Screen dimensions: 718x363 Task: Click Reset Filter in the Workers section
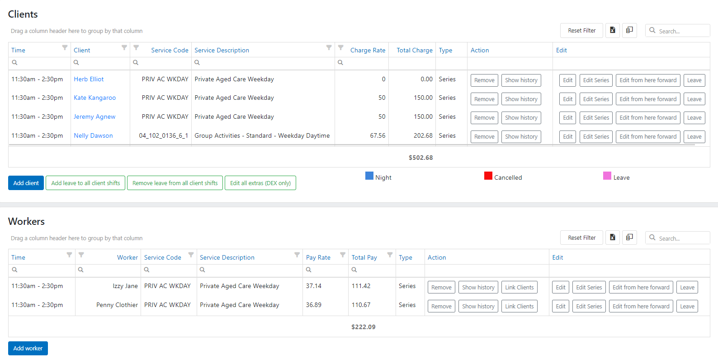click(582, 237)
